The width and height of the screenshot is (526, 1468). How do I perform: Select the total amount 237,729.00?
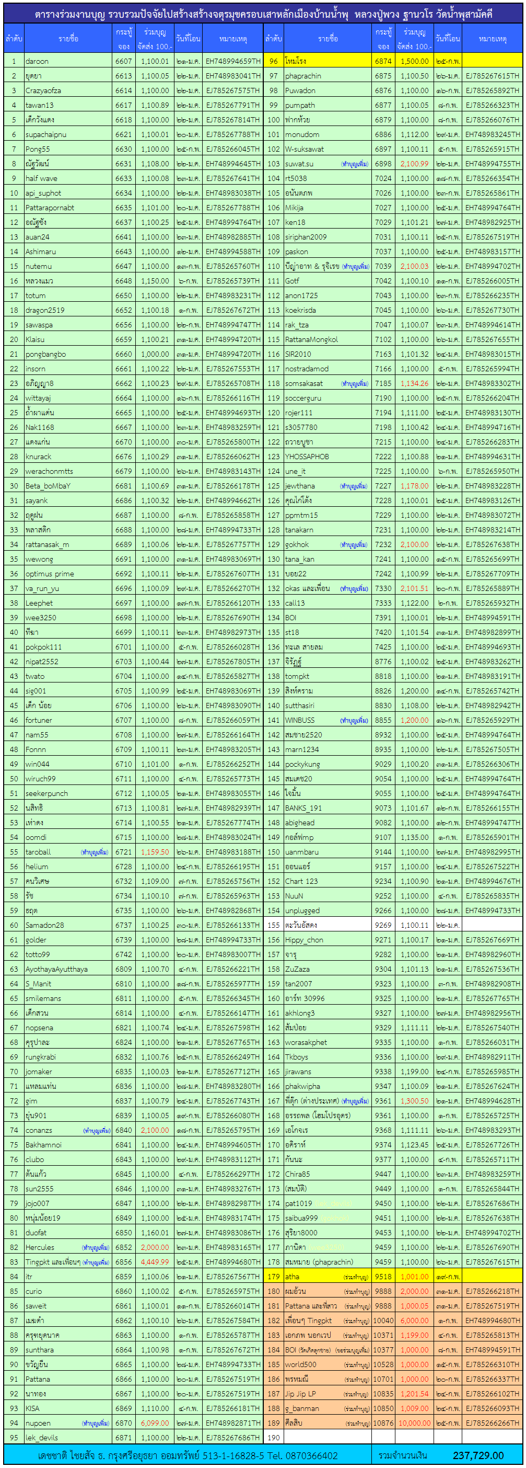pyautogui.click(x=477, y=1455)
